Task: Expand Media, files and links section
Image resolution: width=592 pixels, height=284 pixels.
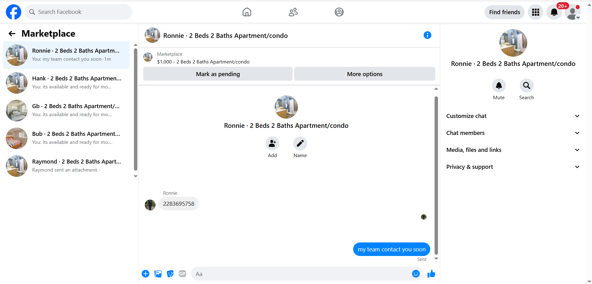Action: [513, 150]
